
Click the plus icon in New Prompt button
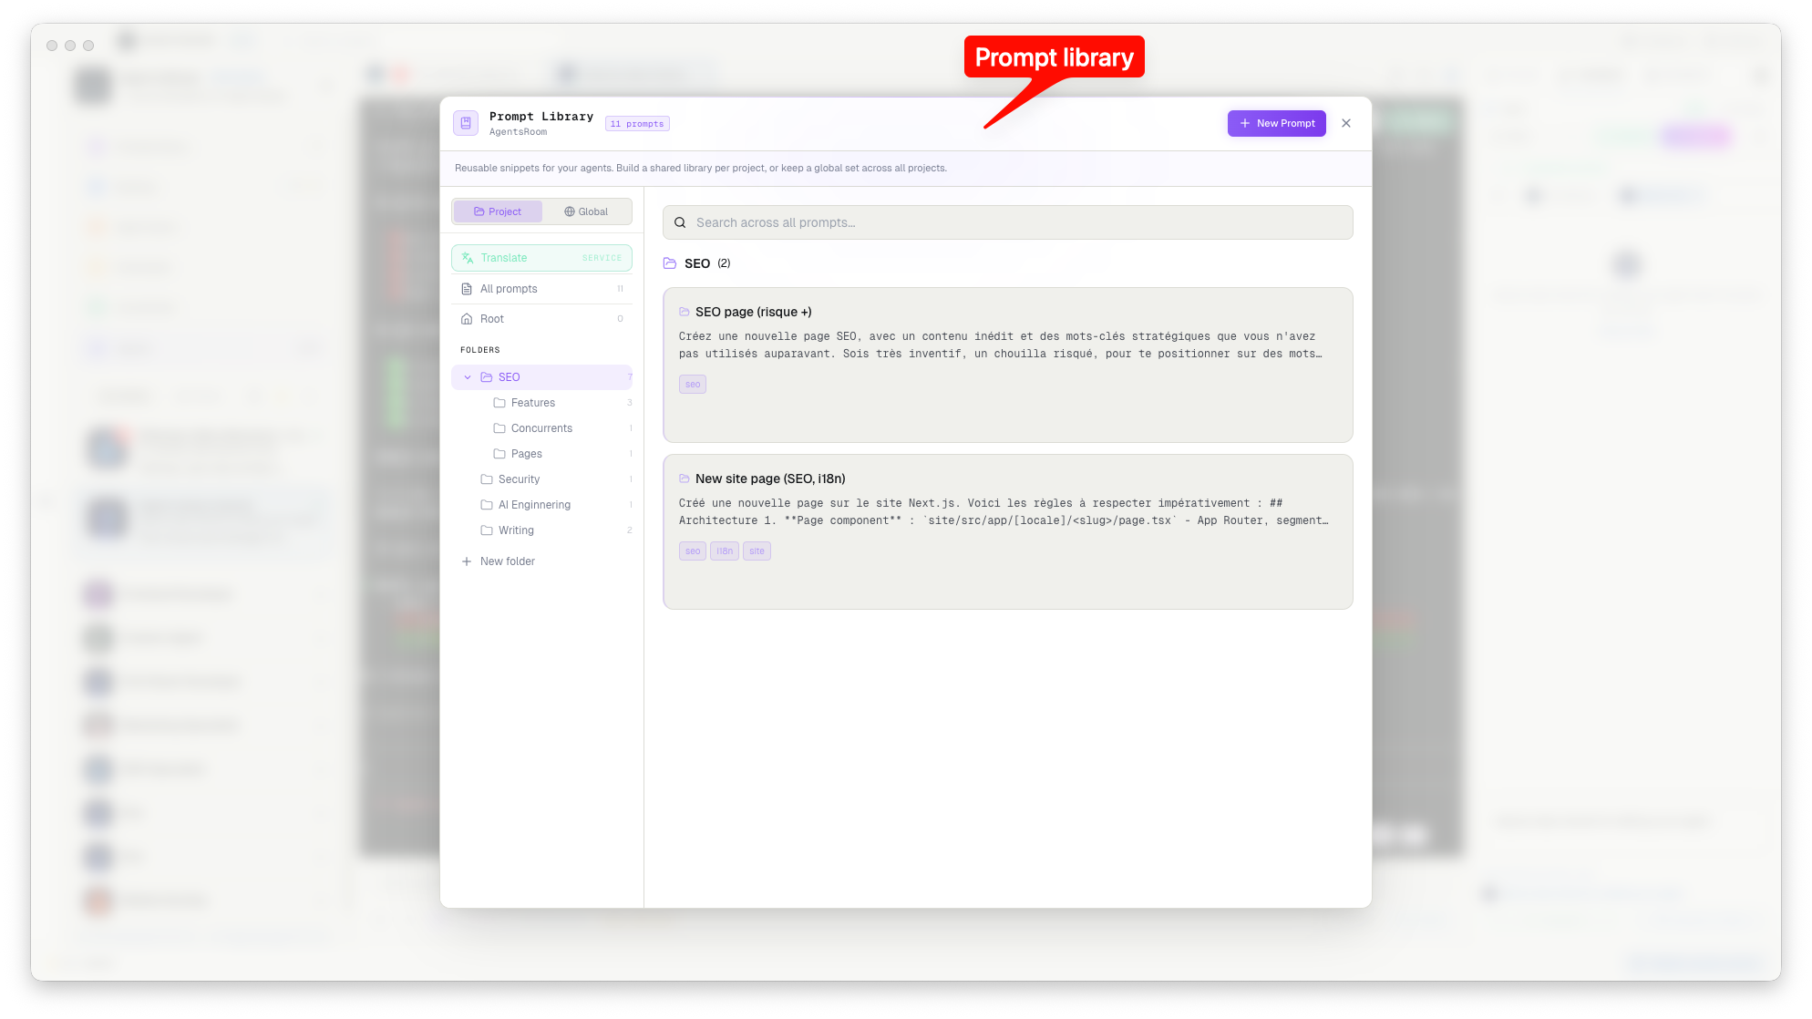[1245, 123]
